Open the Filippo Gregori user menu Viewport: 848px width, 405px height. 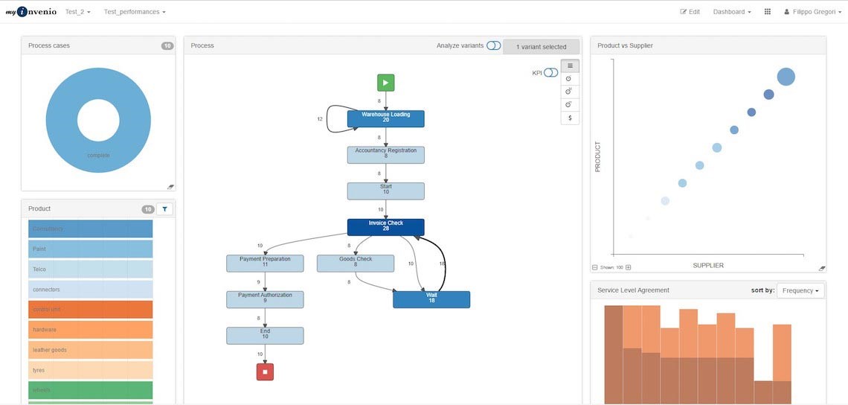click(x=812, y=12)
